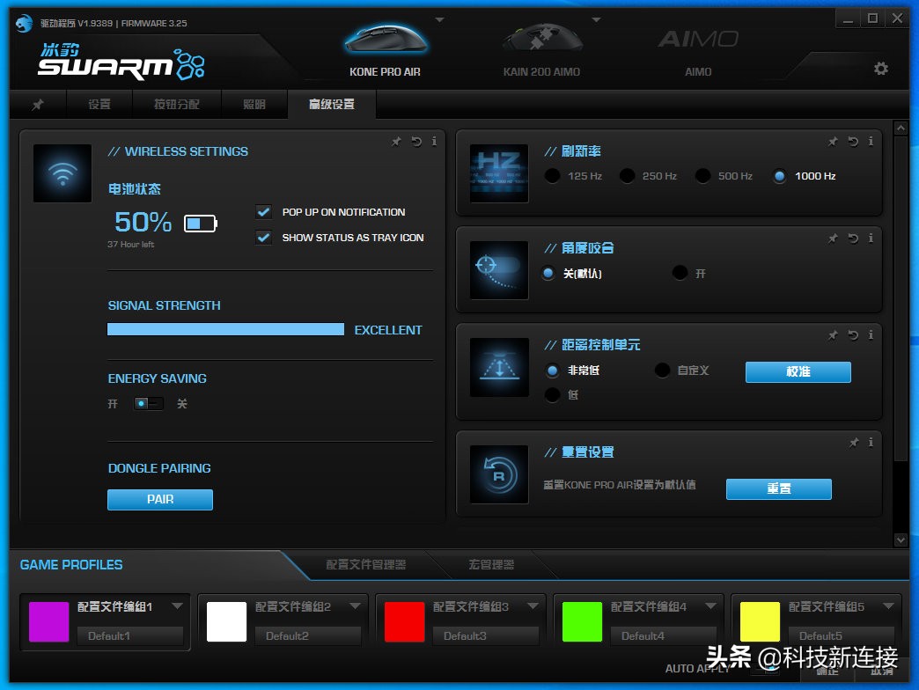919x690 pixels.
Task: Click the green profile 4 color swatch
Action: pos(582,621)
